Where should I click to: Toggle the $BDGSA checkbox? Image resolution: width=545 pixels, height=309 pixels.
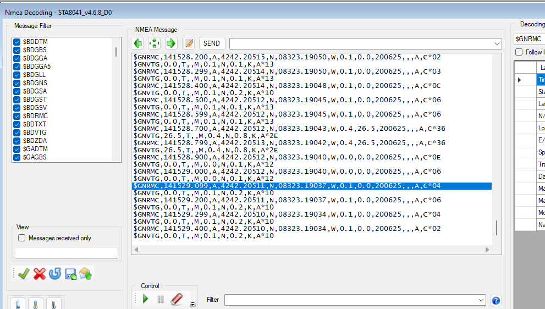pyautogui.click(x=16, y=91)
